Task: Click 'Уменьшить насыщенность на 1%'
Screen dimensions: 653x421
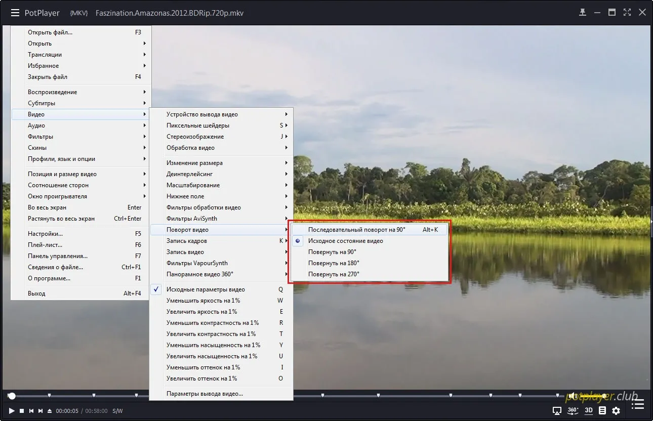Action: tap(221, 345)
